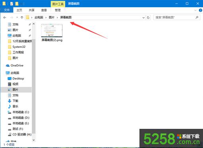Click the CD 驱动器 disc icon

(10, 134)
